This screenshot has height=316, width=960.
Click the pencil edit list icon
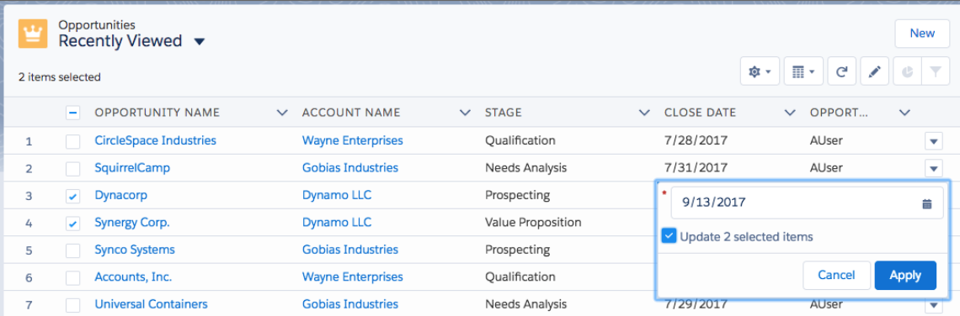tap(874, 72)
